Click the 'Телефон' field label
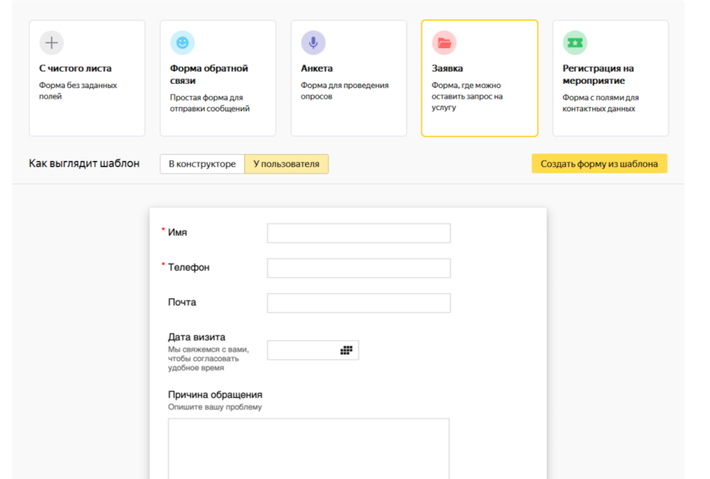Viewport: 710px width, 479px height. [189, 267]
